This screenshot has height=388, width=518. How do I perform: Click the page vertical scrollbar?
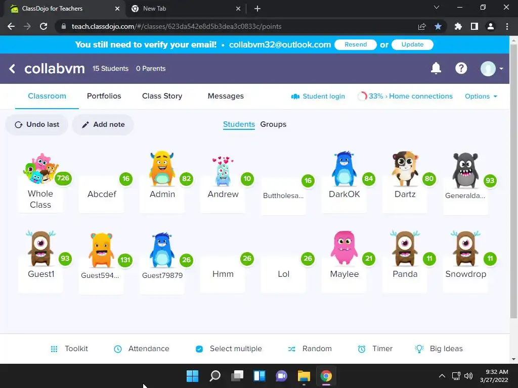513,180
